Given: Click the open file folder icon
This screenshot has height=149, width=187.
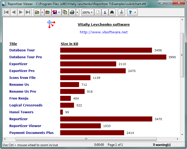Looking at the screenshot, I should [37, 12].
